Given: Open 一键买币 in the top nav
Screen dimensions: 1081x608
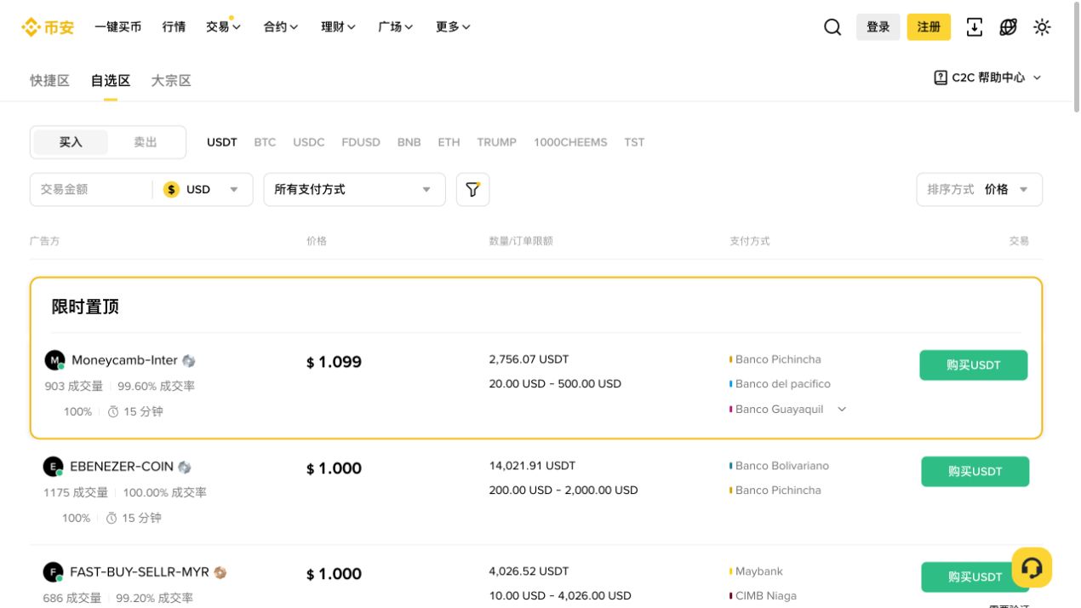Looking at the screenshot, I should click(117, 27).
